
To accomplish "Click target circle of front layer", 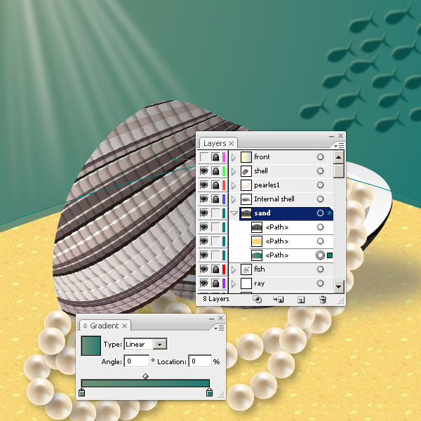I will pyautogui.click(x=320, y=157).
